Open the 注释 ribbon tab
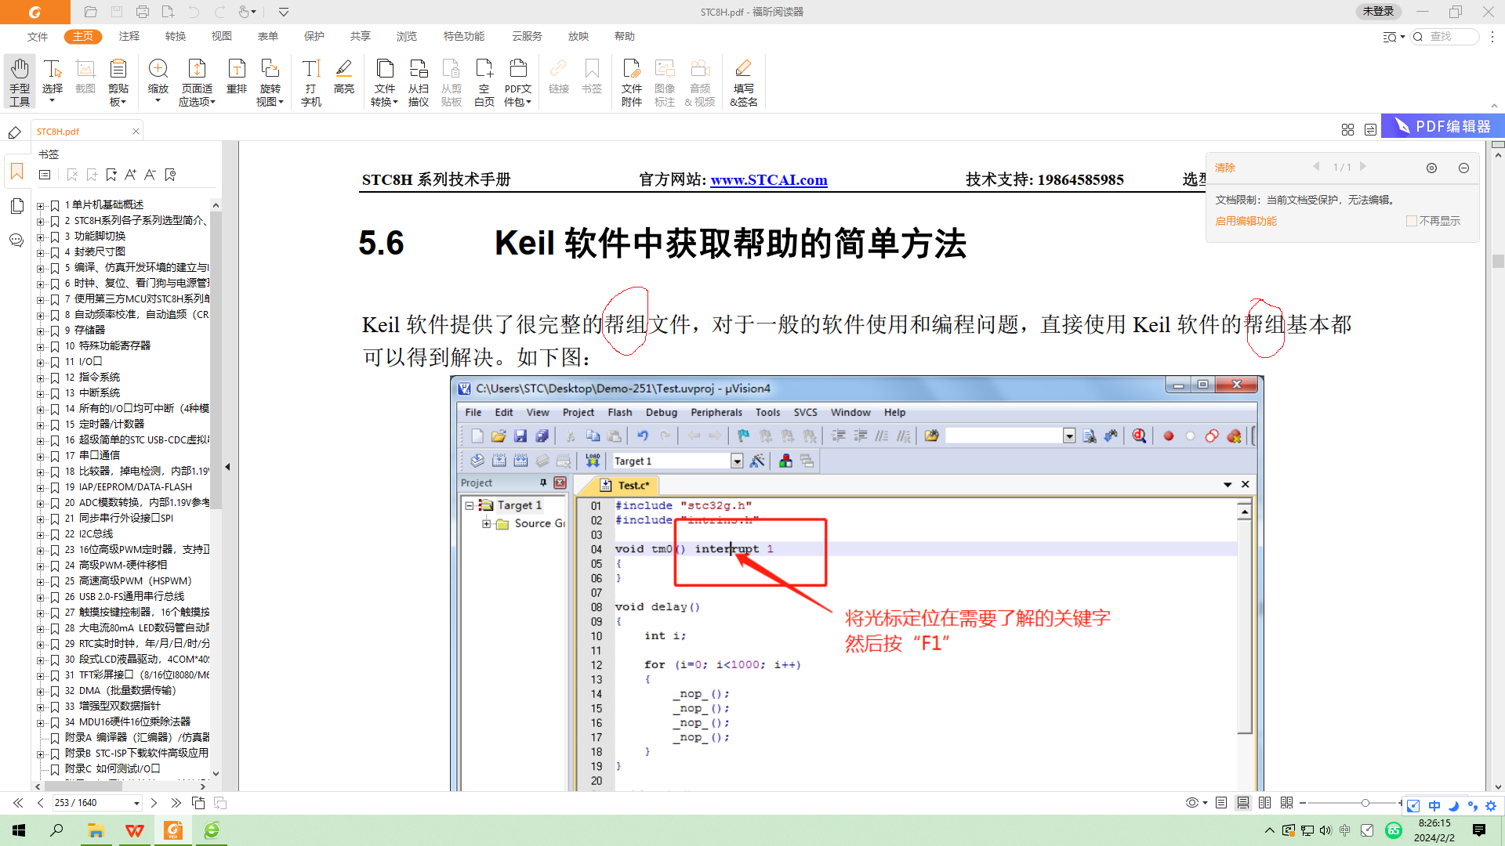The image size is (1505, 846). (x=129, y=36)
